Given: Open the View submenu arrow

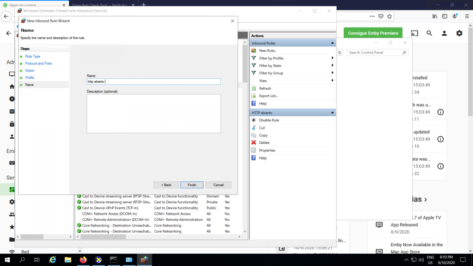Looking at the screenshot, I should click(333, 80).
